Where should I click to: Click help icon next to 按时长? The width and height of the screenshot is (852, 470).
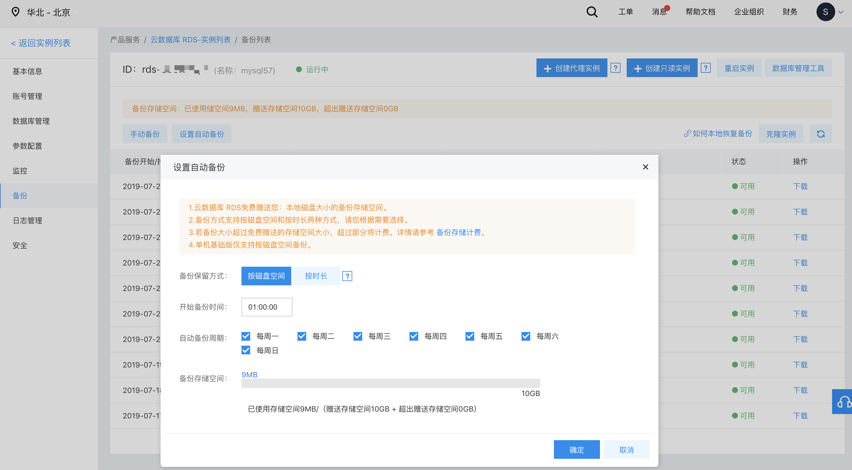(347, 276)
